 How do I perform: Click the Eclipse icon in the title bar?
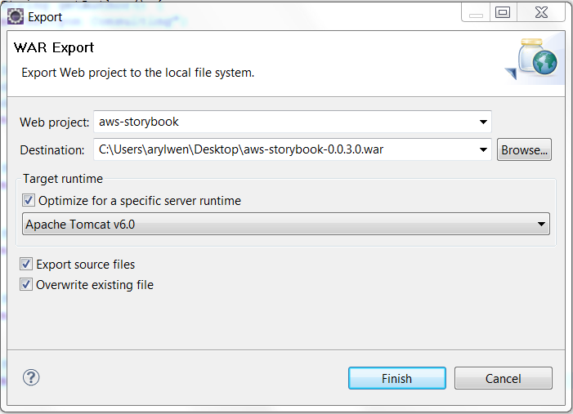click(15, 16)
